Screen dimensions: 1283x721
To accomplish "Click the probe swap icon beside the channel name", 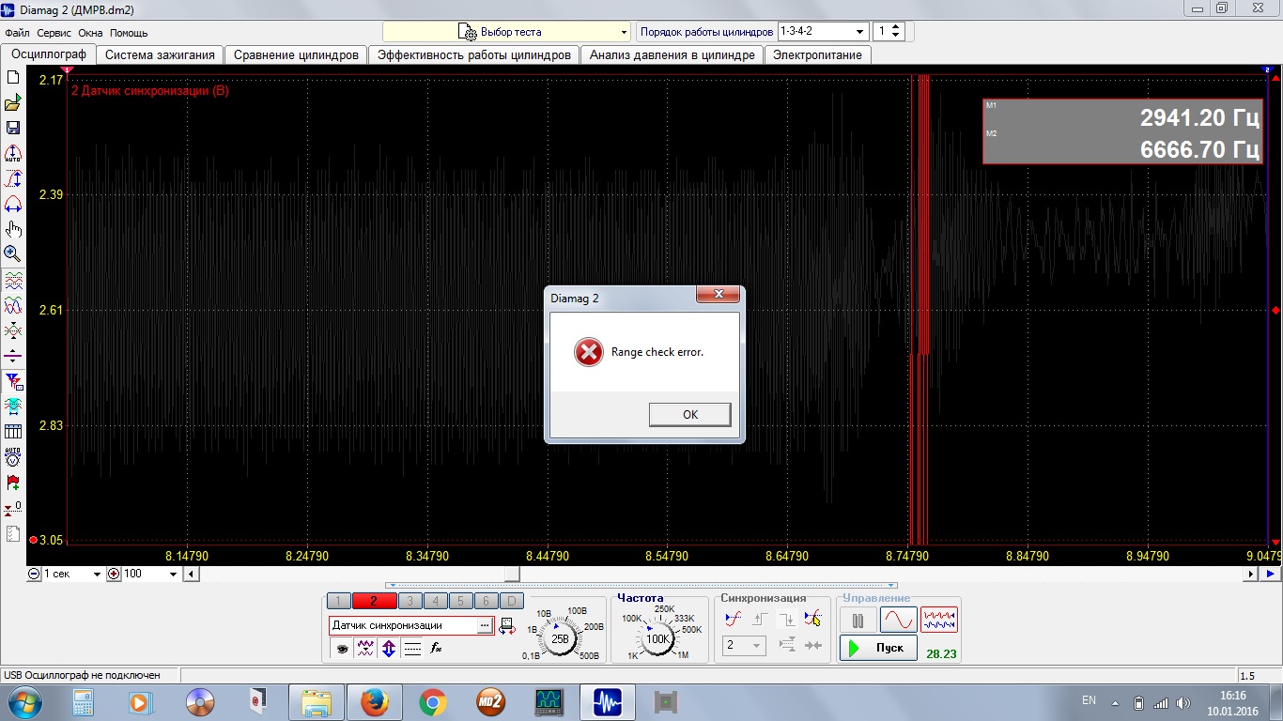I will tap(507, 625).
